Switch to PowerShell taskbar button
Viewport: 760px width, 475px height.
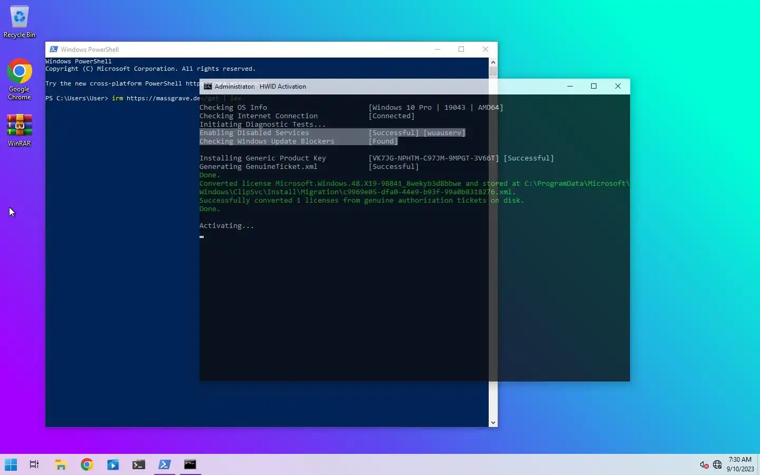click(x=165, y=464)
